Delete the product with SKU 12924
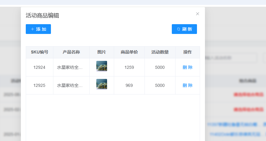 [x=187, y=67]
